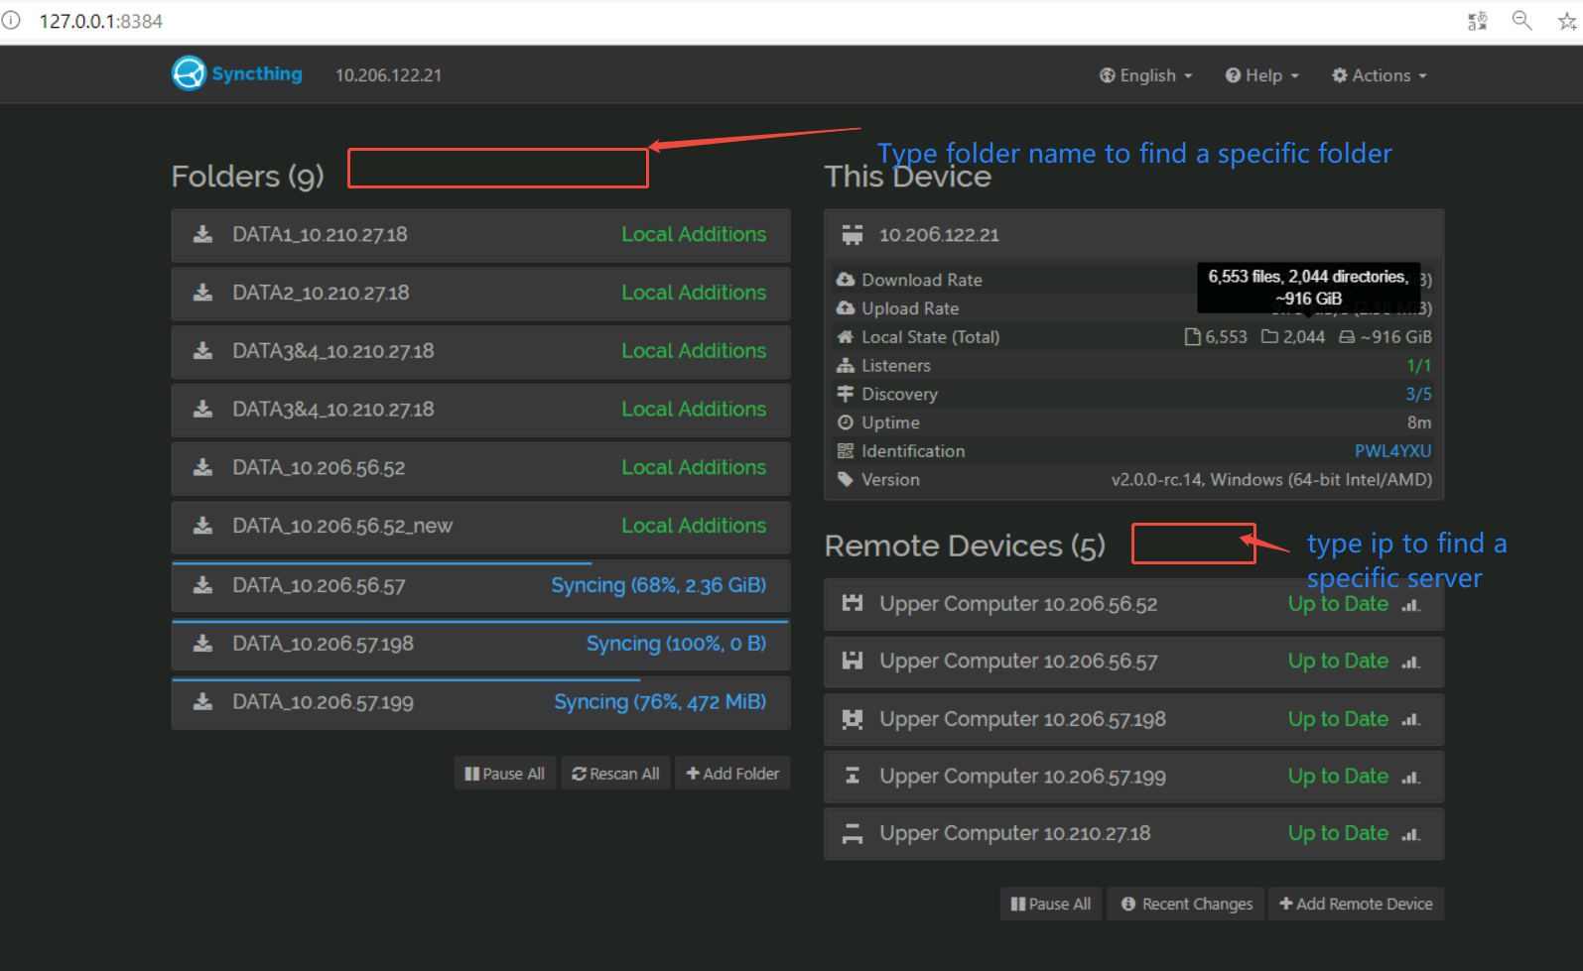Click signal bars icon for Upper Computer 10.206.56.52
The image size is (1583, 971).
tap(1410, 604)
